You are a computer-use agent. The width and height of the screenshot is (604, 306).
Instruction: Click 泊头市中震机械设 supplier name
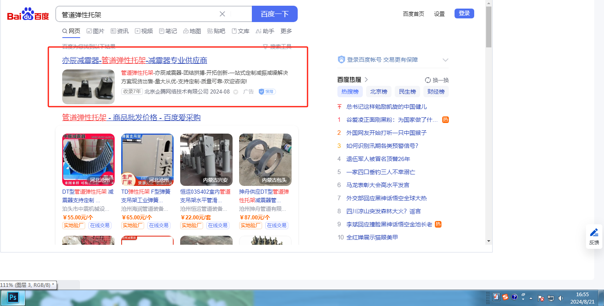(86, 209)
